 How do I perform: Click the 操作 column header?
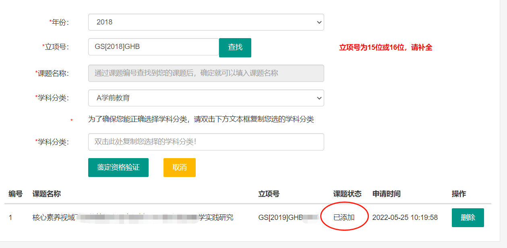tap(459, 194)
